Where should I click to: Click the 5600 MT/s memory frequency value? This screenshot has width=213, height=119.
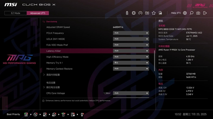191,77
